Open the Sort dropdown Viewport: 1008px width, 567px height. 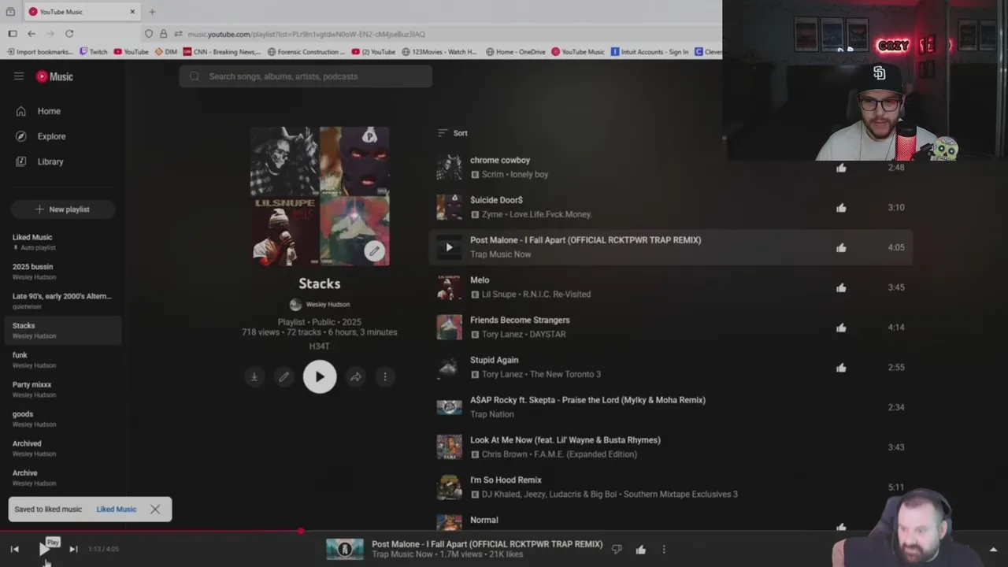453,133
